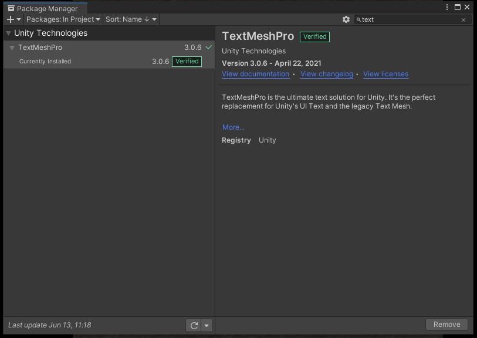Select the Currently Installed 3.0.6 version row

[x=109, y=62]
